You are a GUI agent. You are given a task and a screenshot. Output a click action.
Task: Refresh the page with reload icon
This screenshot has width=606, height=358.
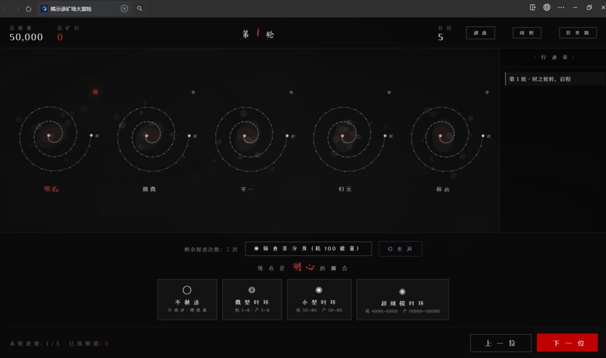click(x=29, y=8)
